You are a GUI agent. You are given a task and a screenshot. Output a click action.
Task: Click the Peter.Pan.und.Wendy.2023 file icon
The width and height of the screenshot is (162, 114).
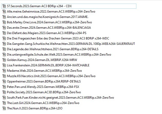4,87
